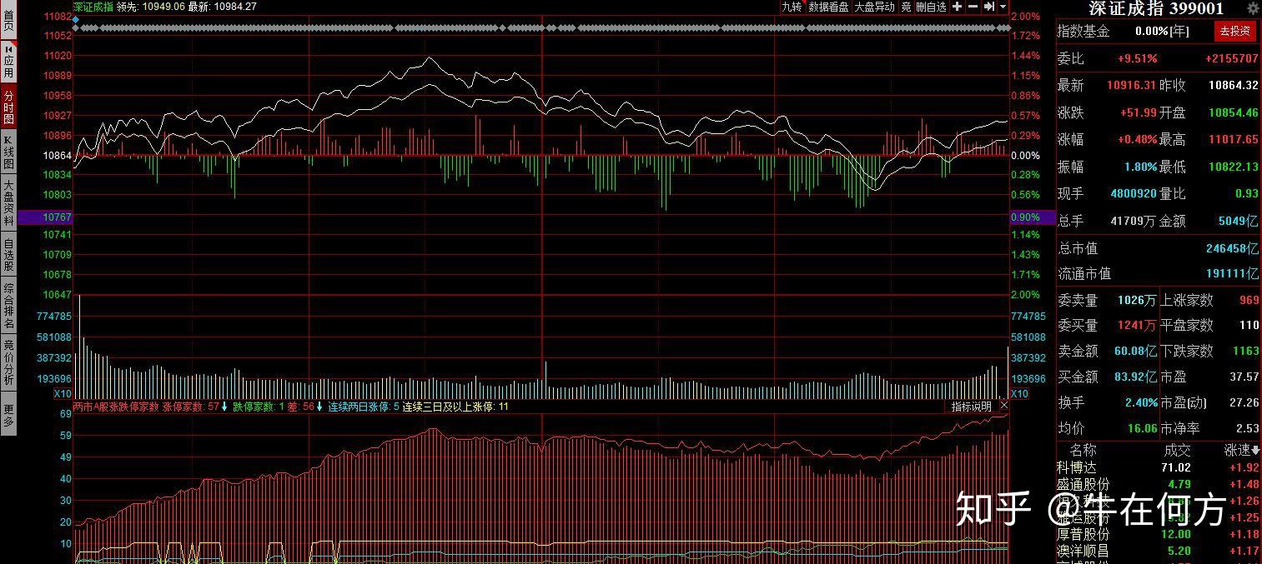The width and height of the screenshot is (1262, 564).
Task: Select the 分时图 sidebar tab
Action: (x=8, y=106)
